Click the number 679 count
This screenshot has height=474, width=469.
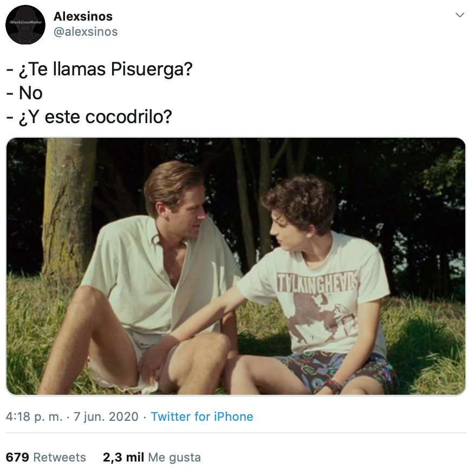17,457
